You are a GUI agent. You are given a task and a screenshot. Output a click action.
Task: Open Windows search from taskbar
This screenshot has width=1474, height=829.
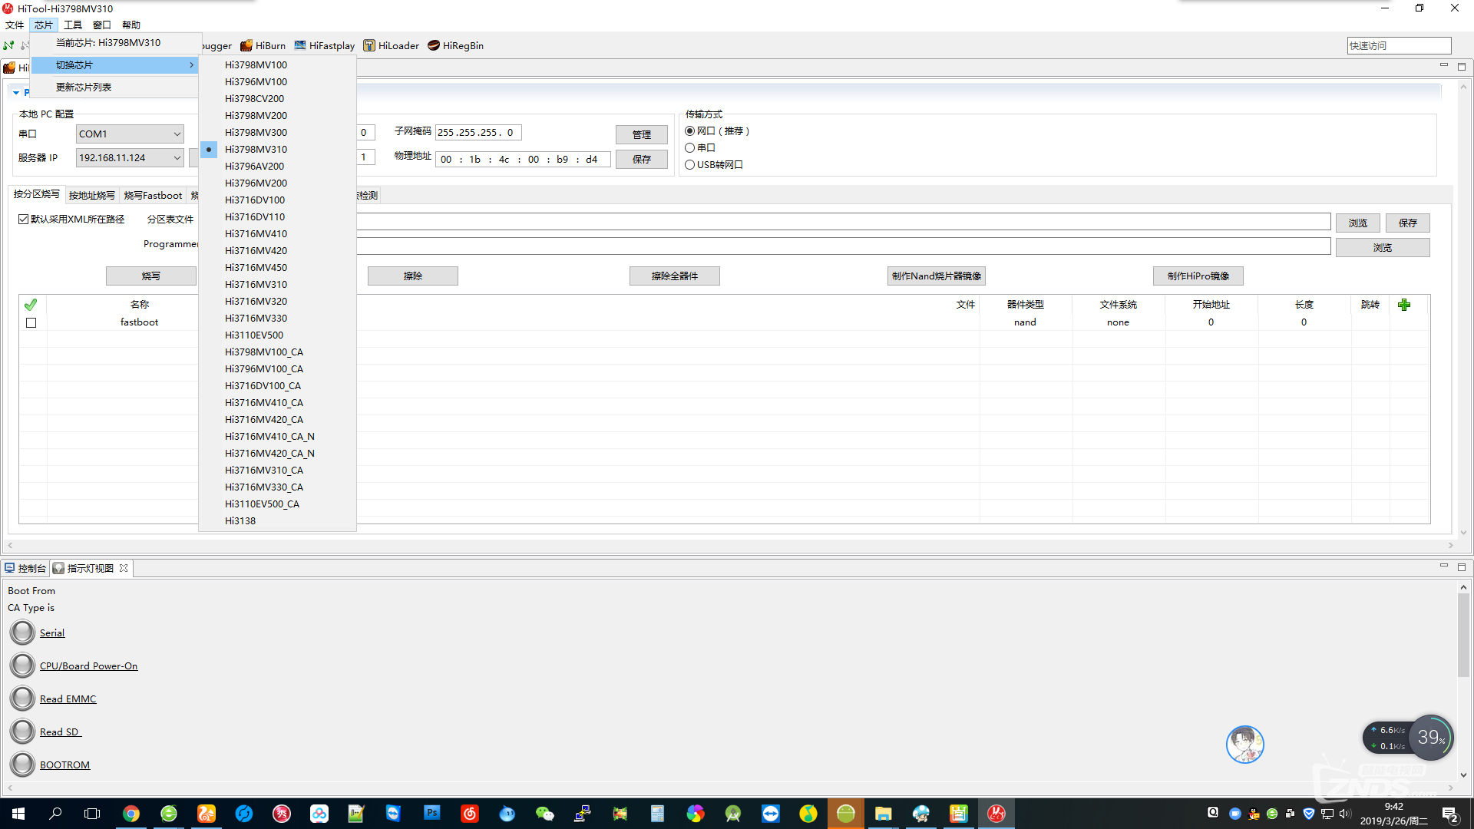[55, 814]
